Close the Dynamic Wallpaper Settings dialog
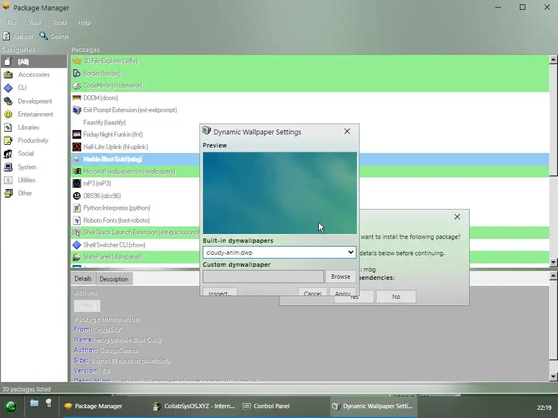 click(x=347, y=132)
